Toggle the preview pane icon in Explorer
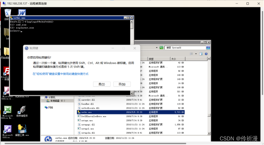 pyautogui.click(x=201, y=54)
